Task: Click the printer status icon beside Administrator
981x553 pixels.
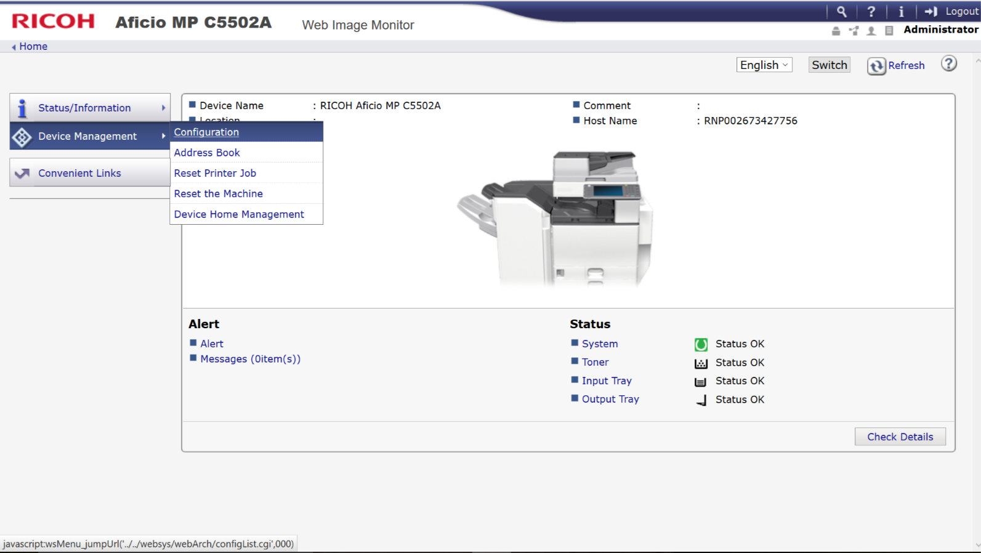Action: (836, 31)
